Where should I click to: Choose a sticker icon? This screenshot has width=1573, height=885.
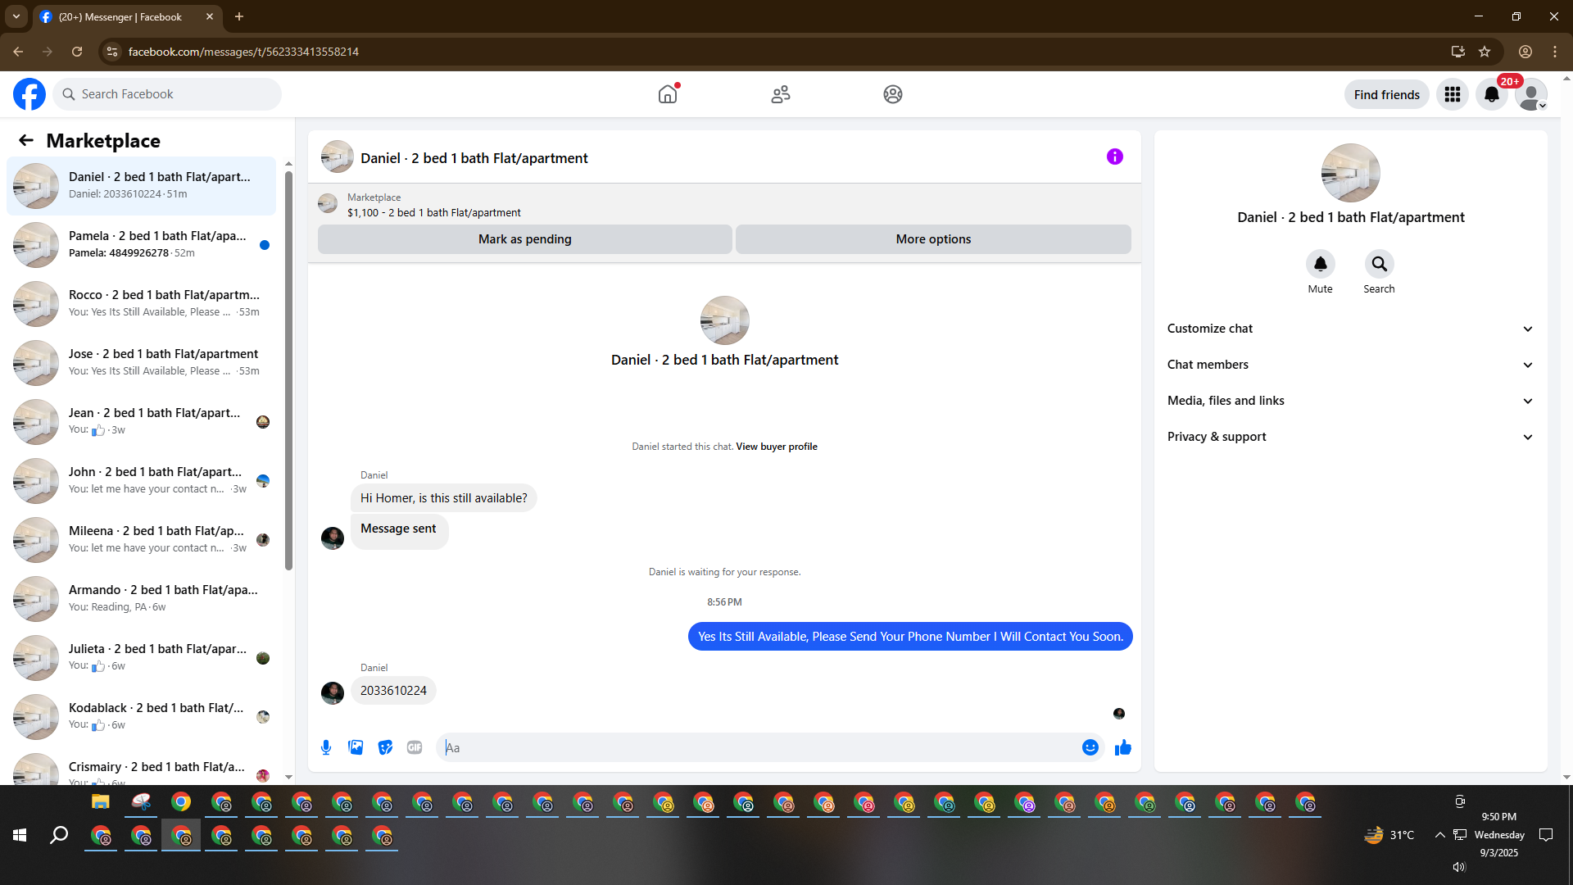coord(385,747)
